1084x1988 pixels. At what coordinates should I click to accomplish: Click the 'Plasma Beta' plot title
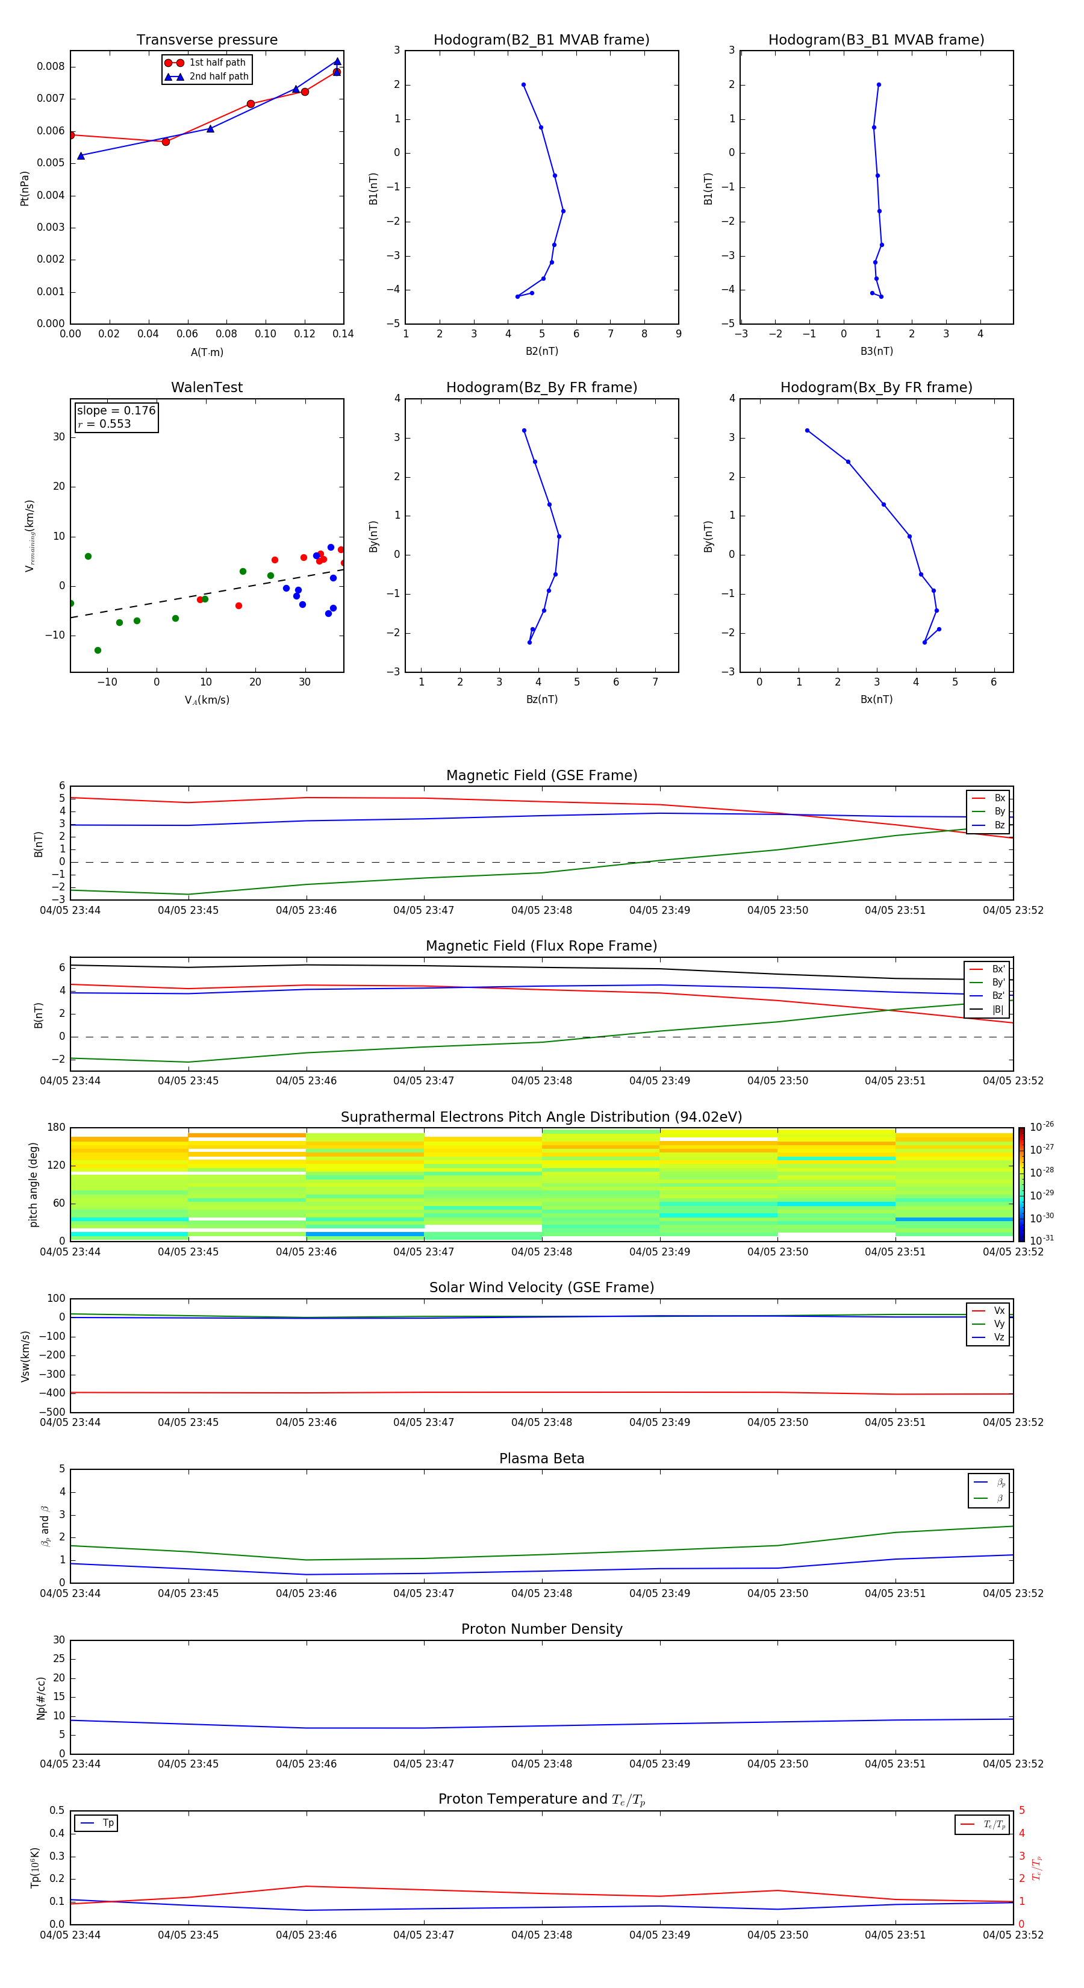click(541, 1458)
